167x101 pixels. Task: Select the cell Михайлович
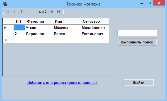[95, 28]
